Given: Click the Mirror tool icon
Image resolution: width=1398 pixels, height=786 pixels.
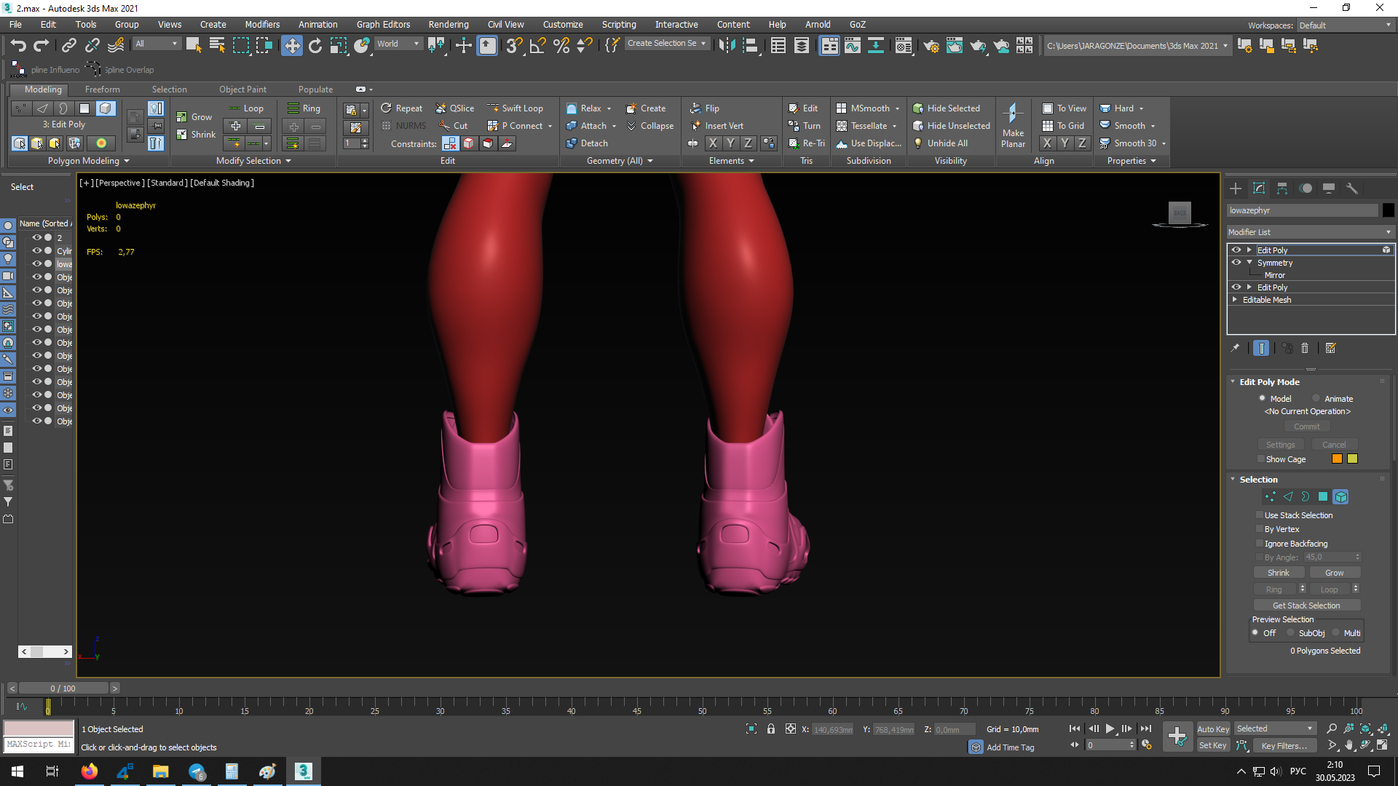Looking at the screenshot, I should 726,45.
